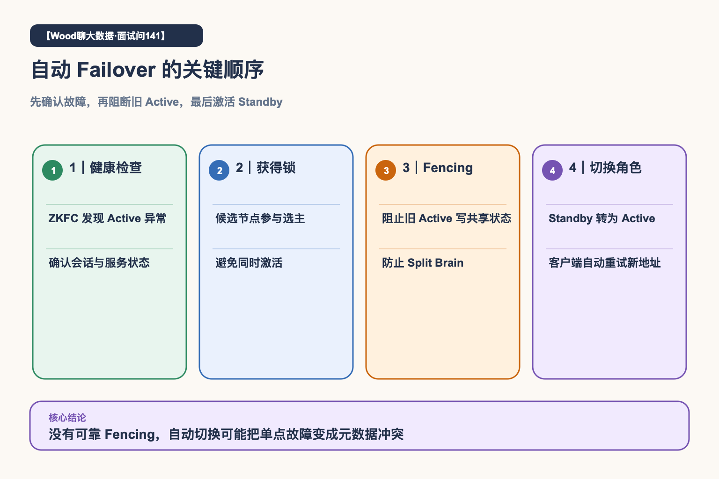Click the text 候选节点参与选主
The height and width of the screenshot is (479, 719).
click(260, 218)
